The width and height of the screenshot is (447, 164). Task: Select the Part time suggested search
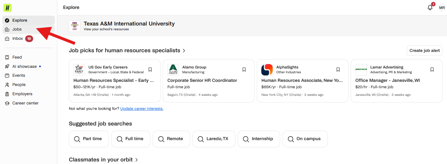click(x=89, y=139)
